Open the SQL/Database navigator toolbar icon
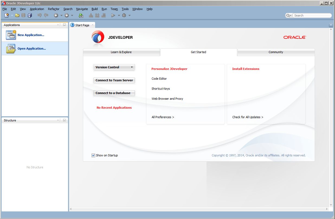 81,15
